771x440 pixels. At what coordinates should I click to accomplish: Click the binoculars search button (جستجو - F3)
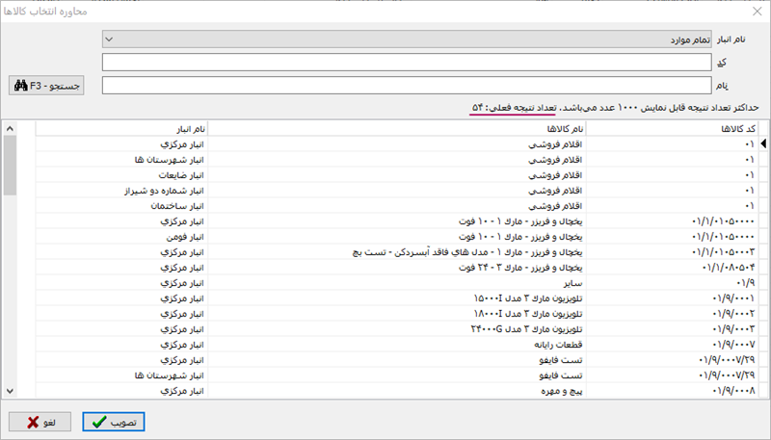click(x=47, y=86)
